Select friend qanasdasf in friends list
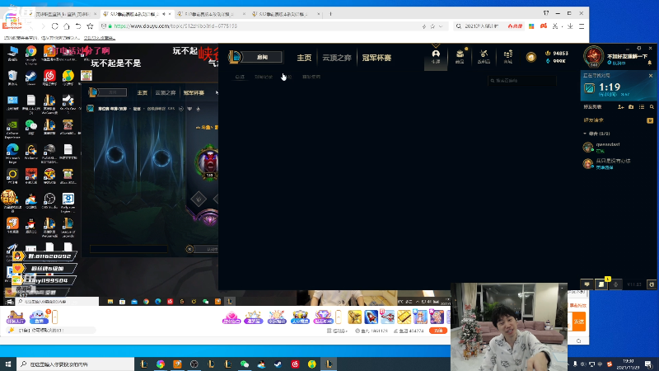Screen dimensions: 659x371 [x=618, y=148]
